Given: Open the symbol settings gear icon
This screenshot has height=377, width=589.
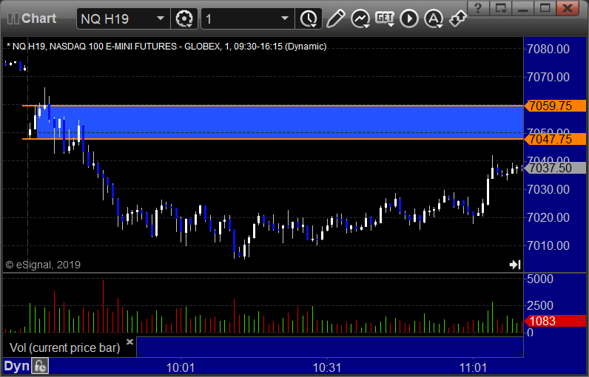Looking at the screenshot, I should click(184, 18).
